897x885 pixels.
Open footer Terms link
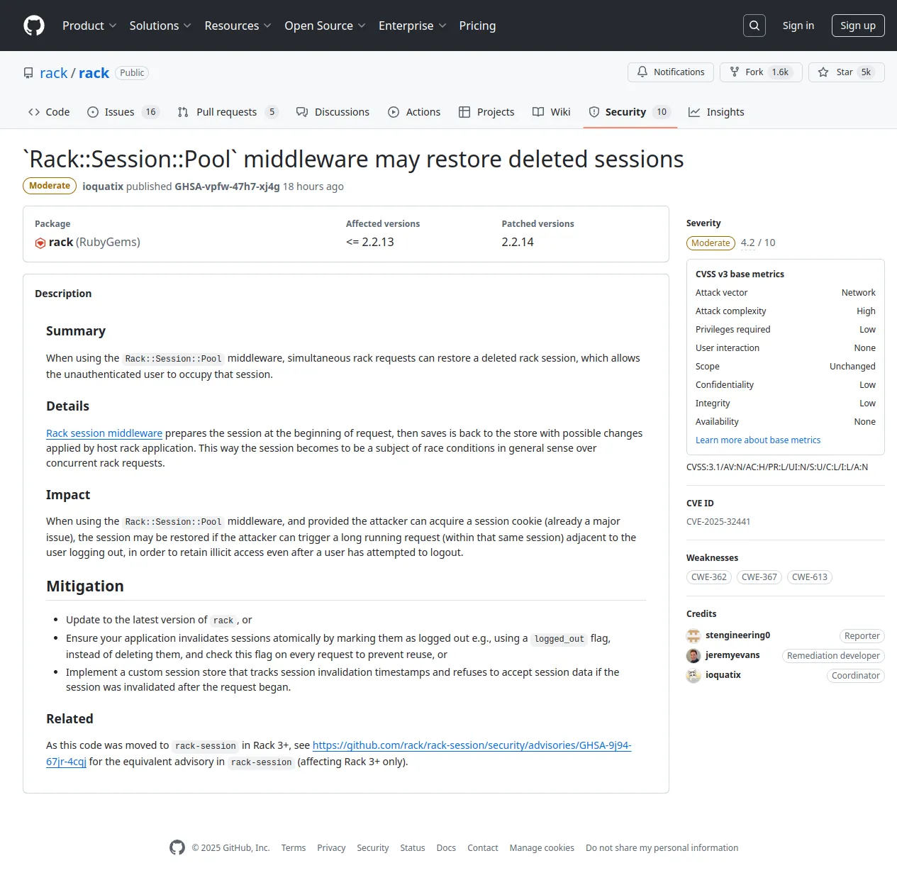pos(294,848)
